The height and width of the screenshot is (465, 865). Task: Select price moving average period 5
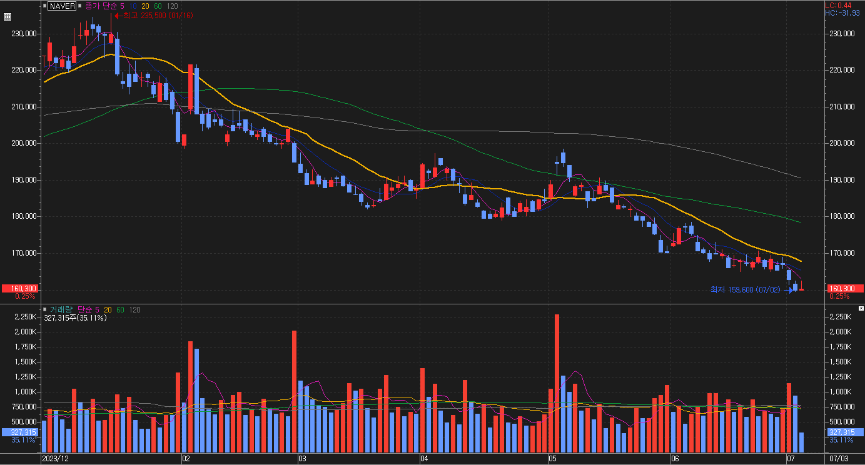coord(122,6)
